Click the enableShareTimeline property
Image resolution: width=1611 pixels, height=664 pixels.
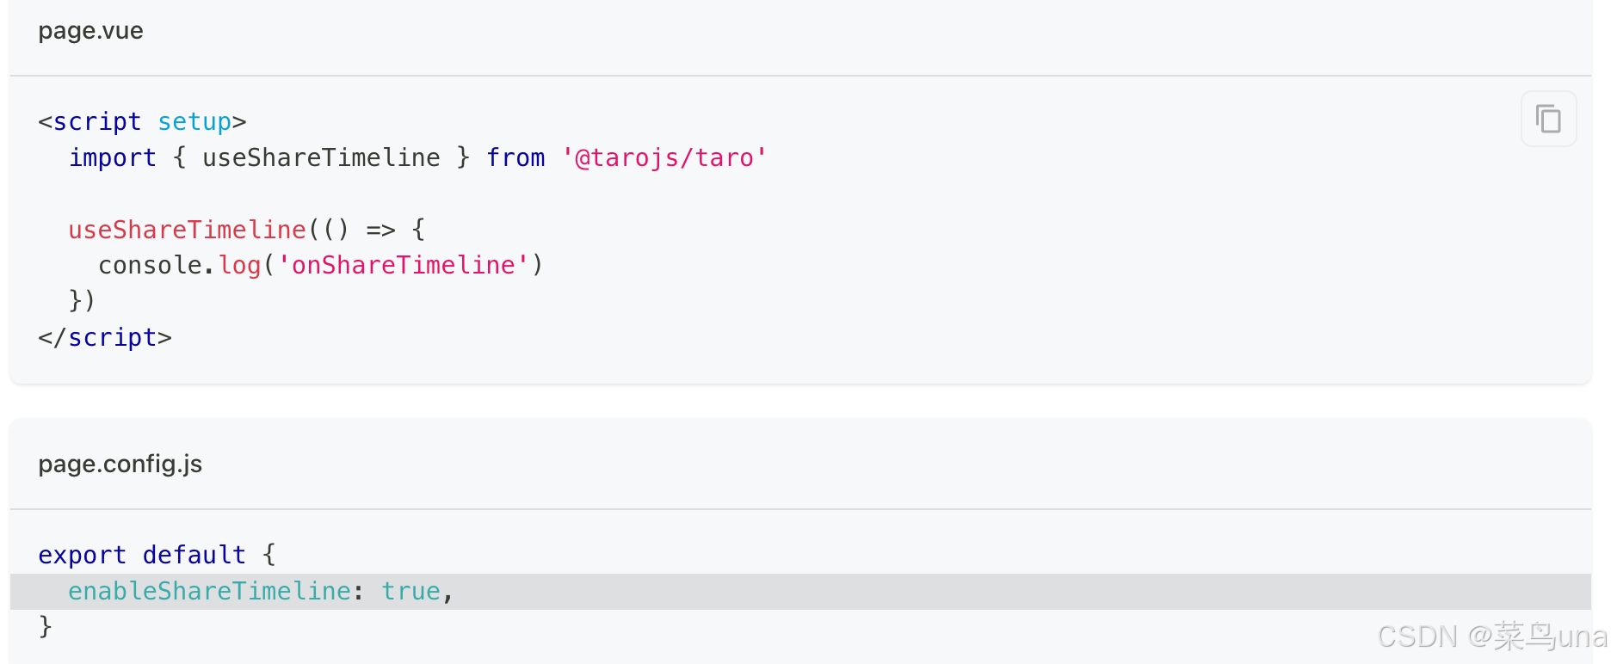pyautogui.click(x=209, y=592)
